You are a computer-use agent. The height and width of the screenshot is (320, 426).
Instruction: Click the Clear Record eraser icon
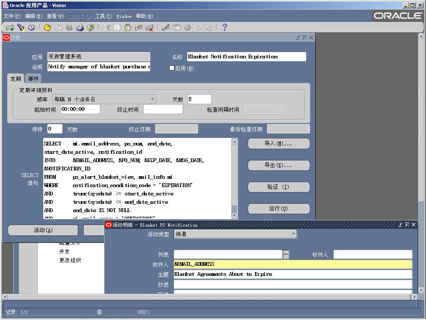click(139, 27)
